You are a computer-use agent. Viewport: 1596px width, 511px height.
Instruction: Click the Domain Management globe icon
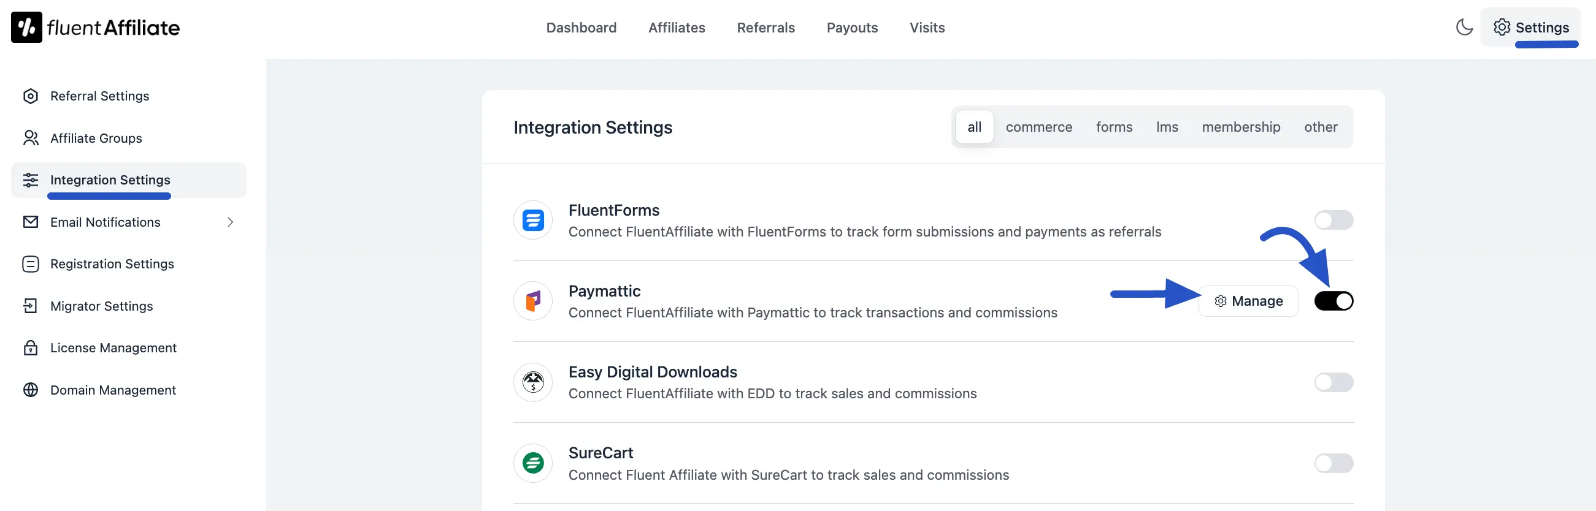[30, 390]
